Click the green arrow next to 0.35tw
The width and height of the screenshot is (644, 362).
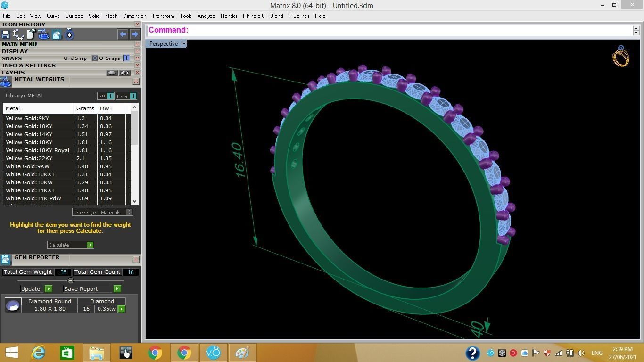122,309
